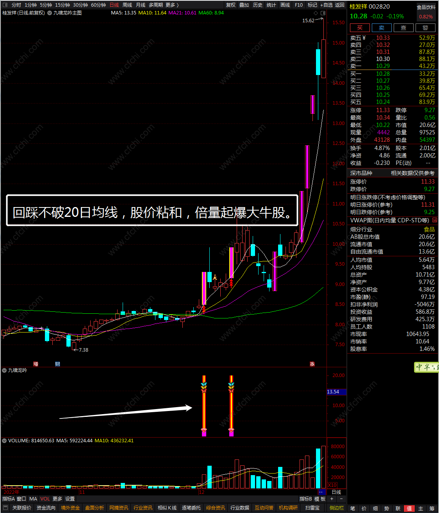This screenshot has height=513, width=439.
Task: Click the 查 query button
Action: [403, 28]
